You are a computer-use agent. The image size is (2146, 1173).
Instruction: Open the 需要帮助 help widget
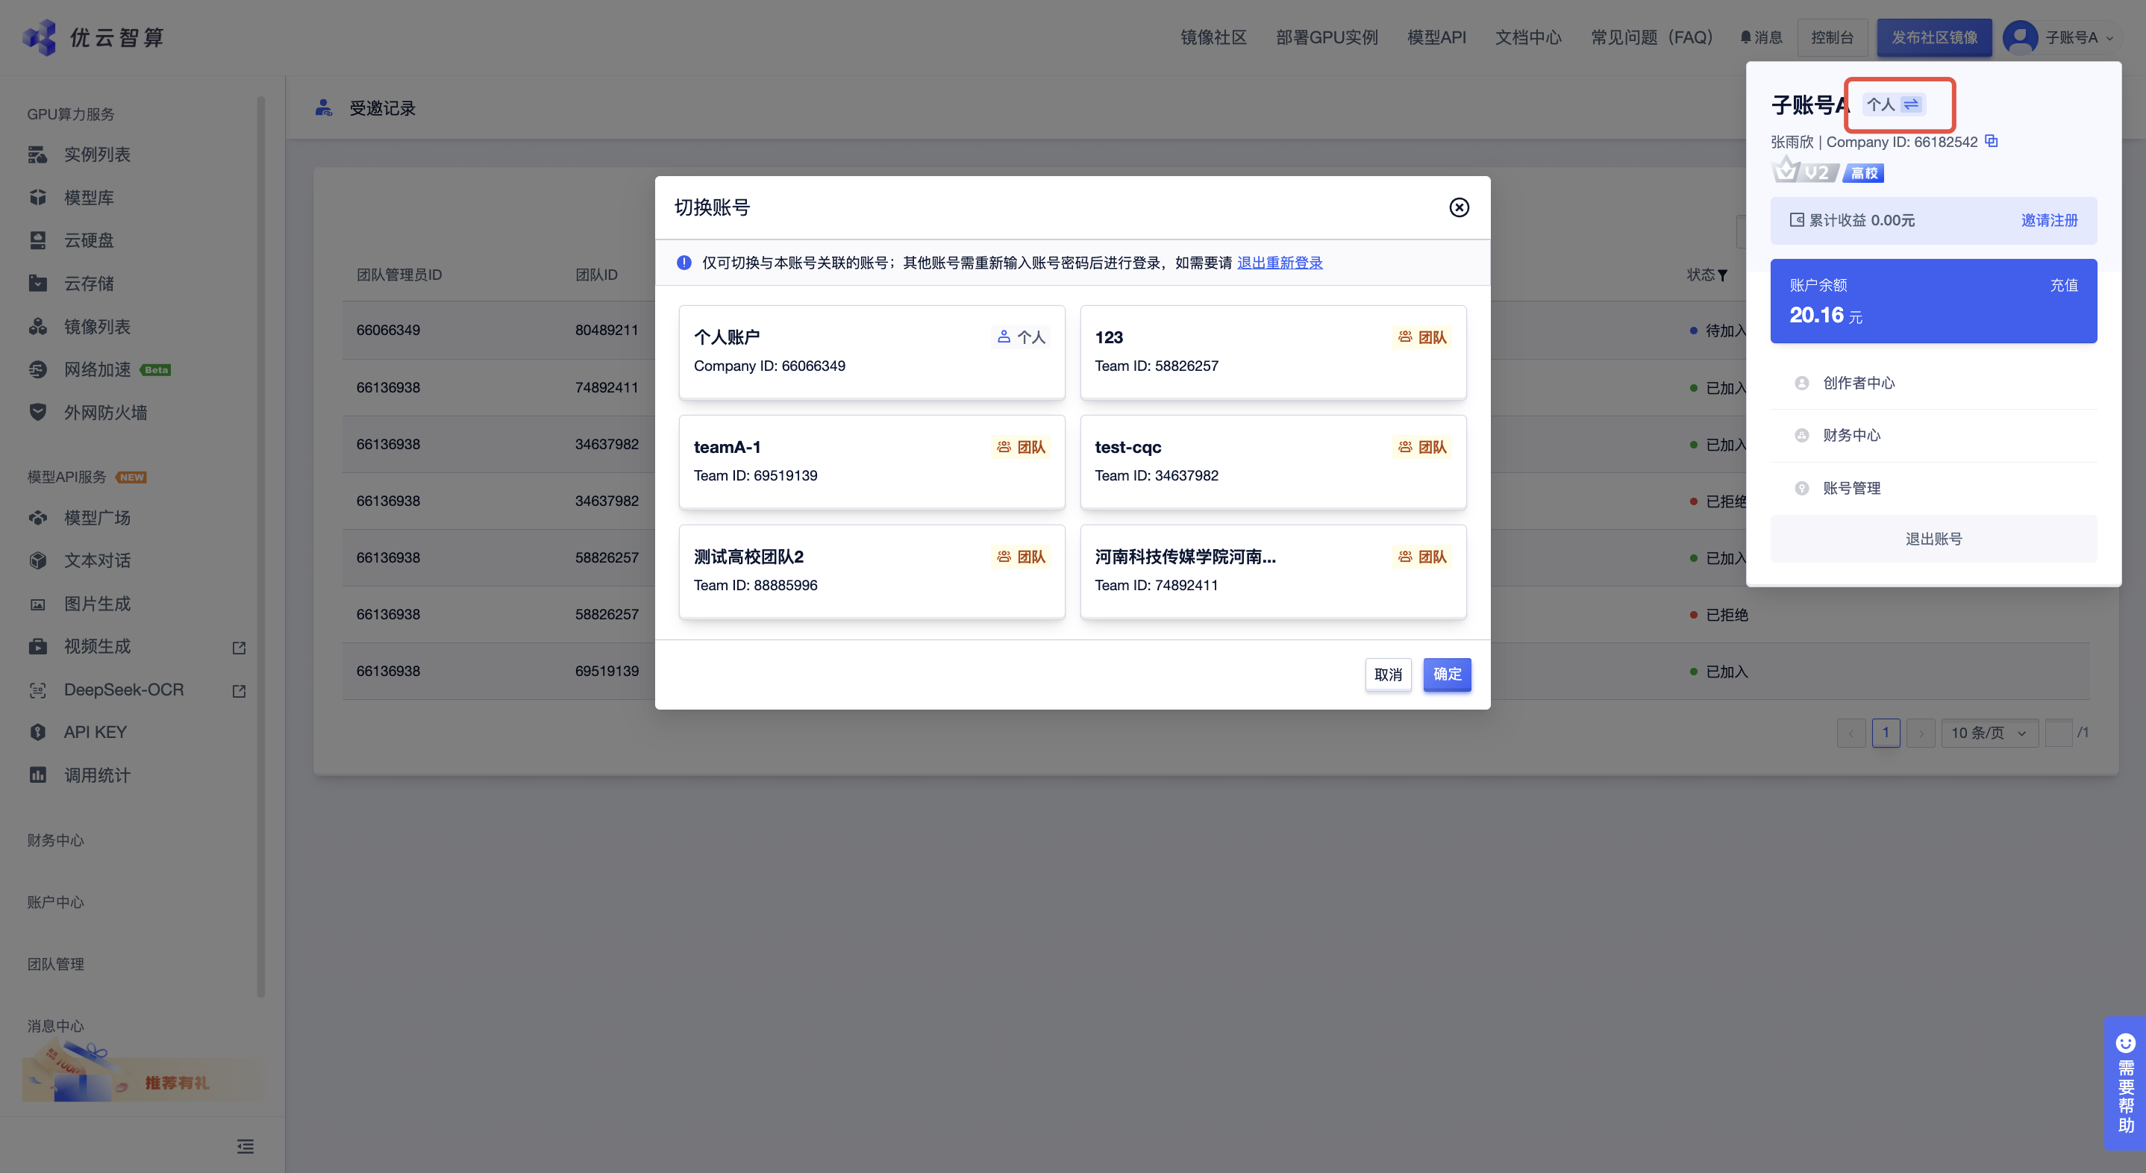pyautogui.click(x=2124, y=1083)
